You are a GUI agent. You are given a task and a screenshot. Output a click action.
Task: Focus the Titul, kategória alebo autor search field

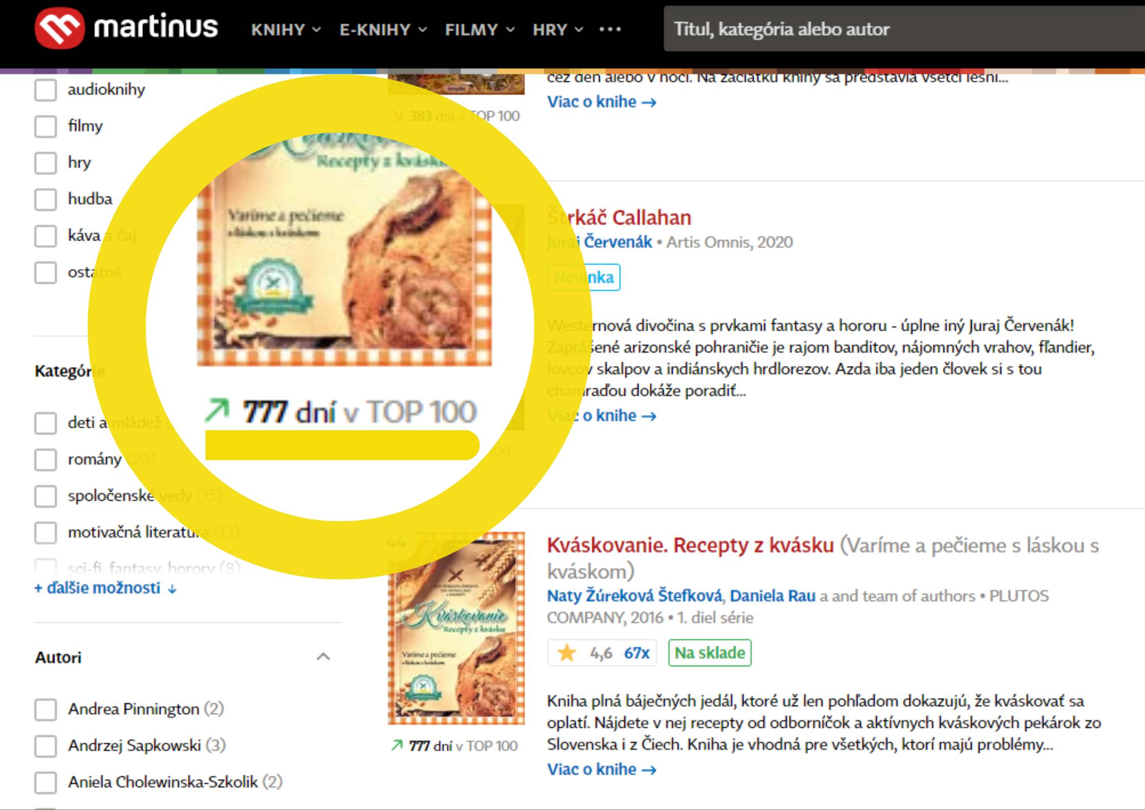[904, 29]
